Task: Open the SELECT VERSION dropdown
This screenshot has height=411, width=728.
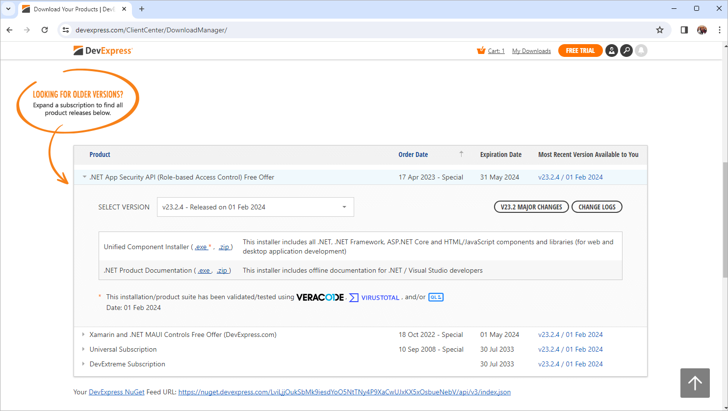Action: [x=255, y=206]
